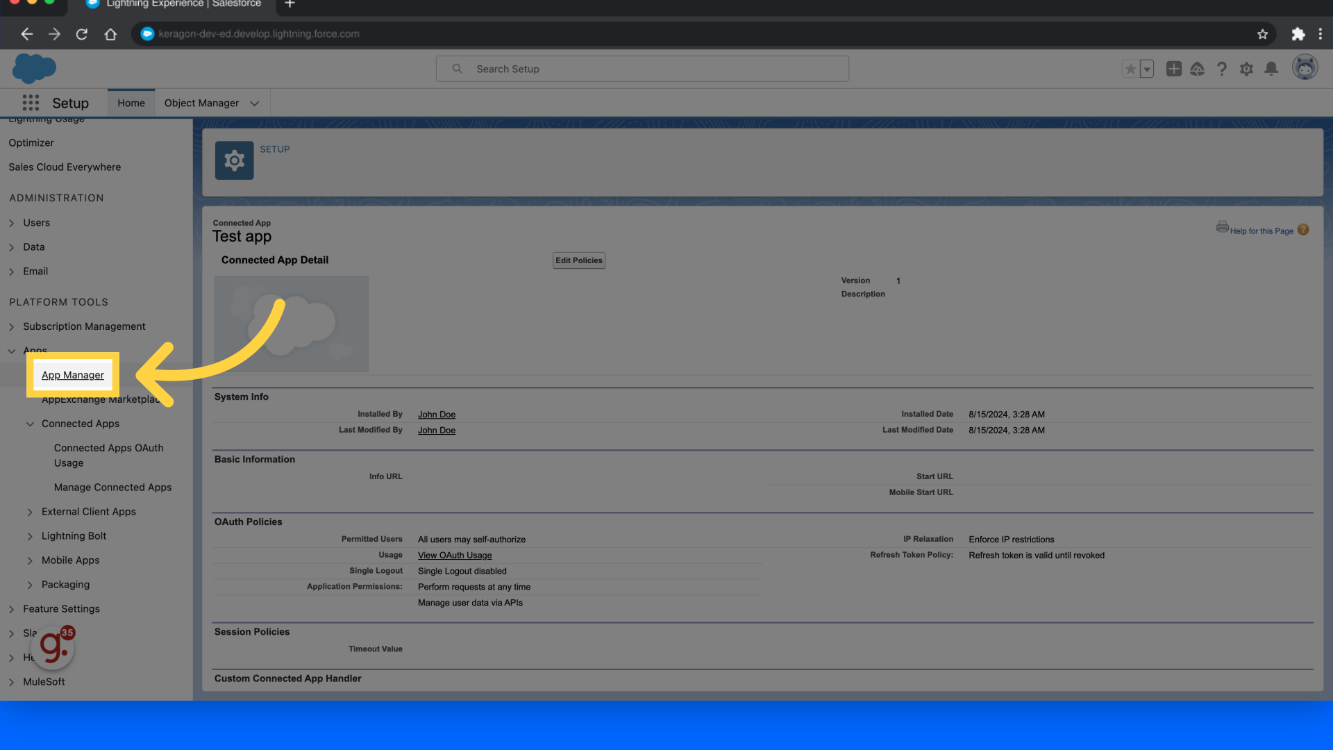Click into Search Setup field
The width and height of the screenshot is (1333, 750).
(x=642, y=69)
